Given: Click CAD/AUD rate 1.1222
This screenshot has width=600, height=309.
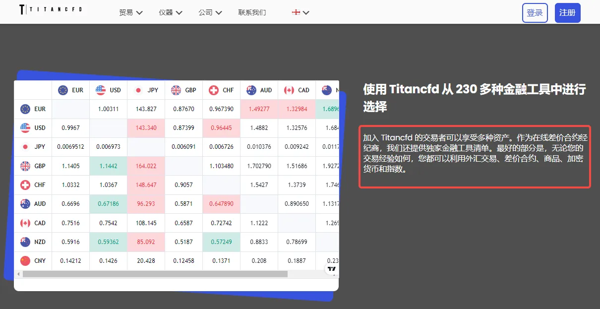Looking at the screenshot, I should pyautogui.click(x=259, y=223).
